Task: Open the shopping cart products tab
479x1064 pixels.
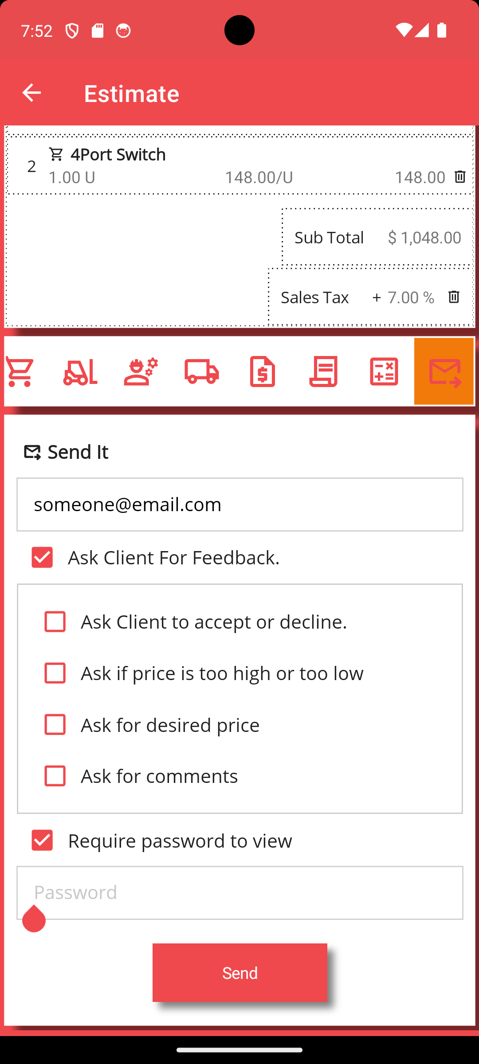Action: (20, 372)
